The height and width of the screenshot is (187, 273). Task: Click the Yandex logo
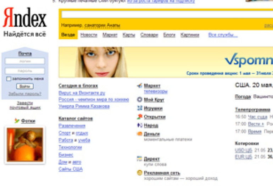(x=25, y=17)
